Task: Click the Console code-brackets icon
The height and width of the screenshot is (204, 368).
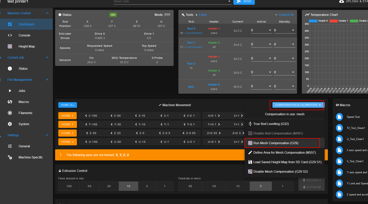Action: coord(10,35)
